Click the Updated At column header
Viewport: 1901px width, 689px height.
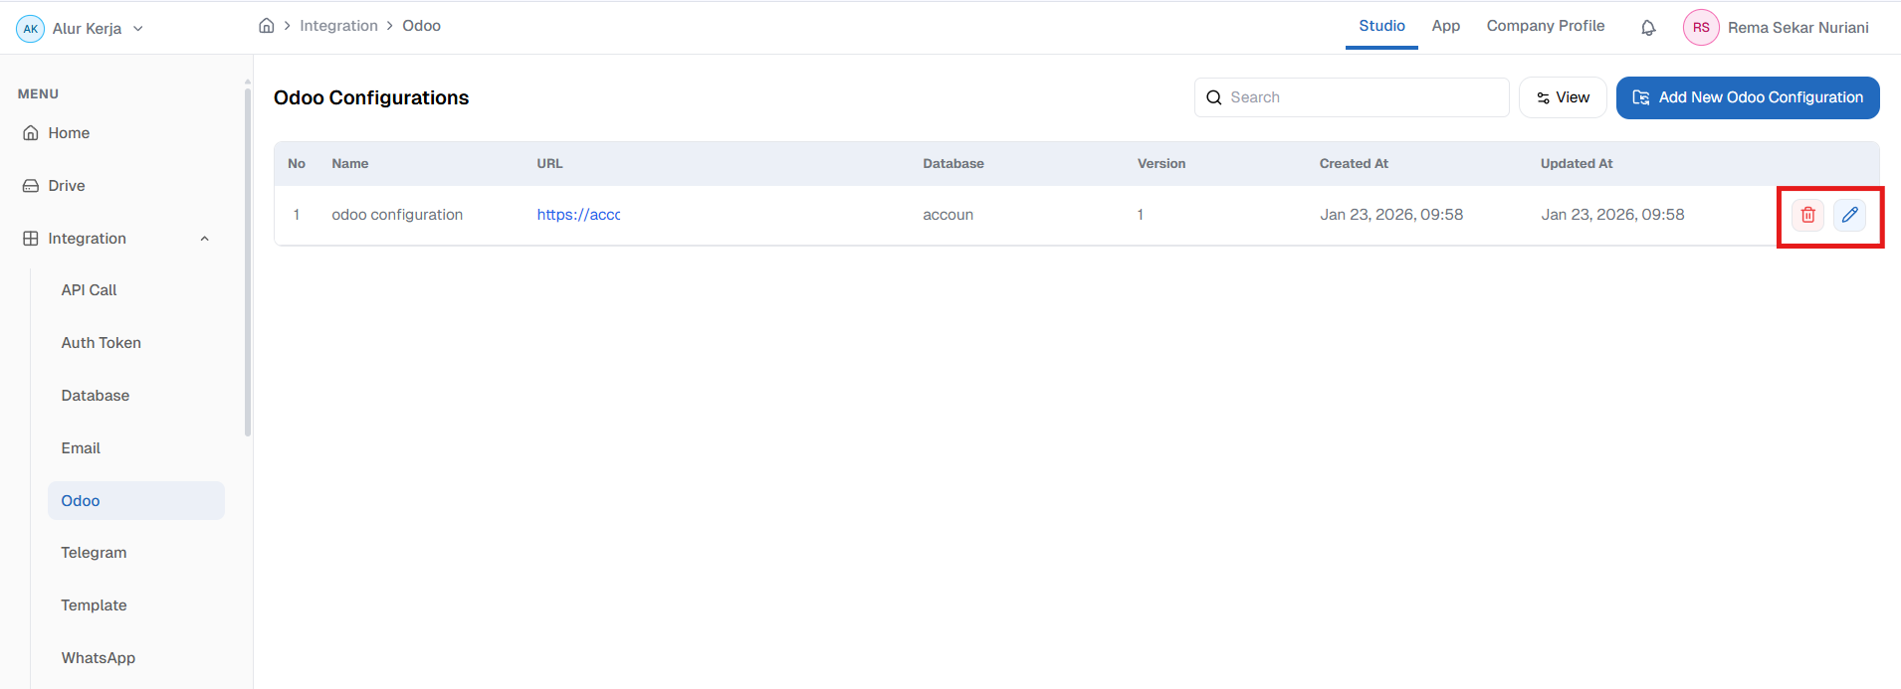pyautogui.click(x=1577, y=164)
